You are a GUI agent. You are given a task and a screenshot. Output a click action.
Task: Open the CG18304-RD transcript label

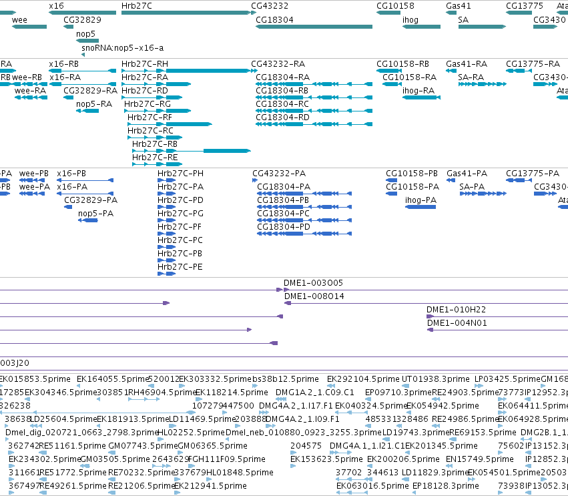[282, 117]
